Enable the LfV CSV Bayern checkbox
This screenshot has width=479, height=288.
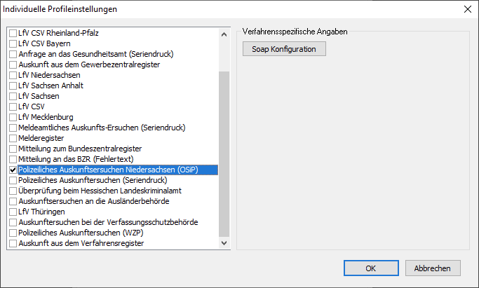[x=13, y=43]
